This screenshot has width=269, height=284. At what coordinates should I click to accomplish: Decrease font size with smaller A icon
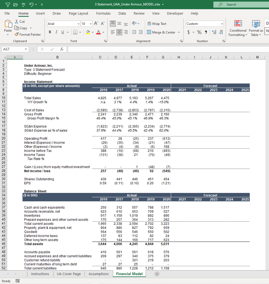pyautogui.click(x=102, y=24)
